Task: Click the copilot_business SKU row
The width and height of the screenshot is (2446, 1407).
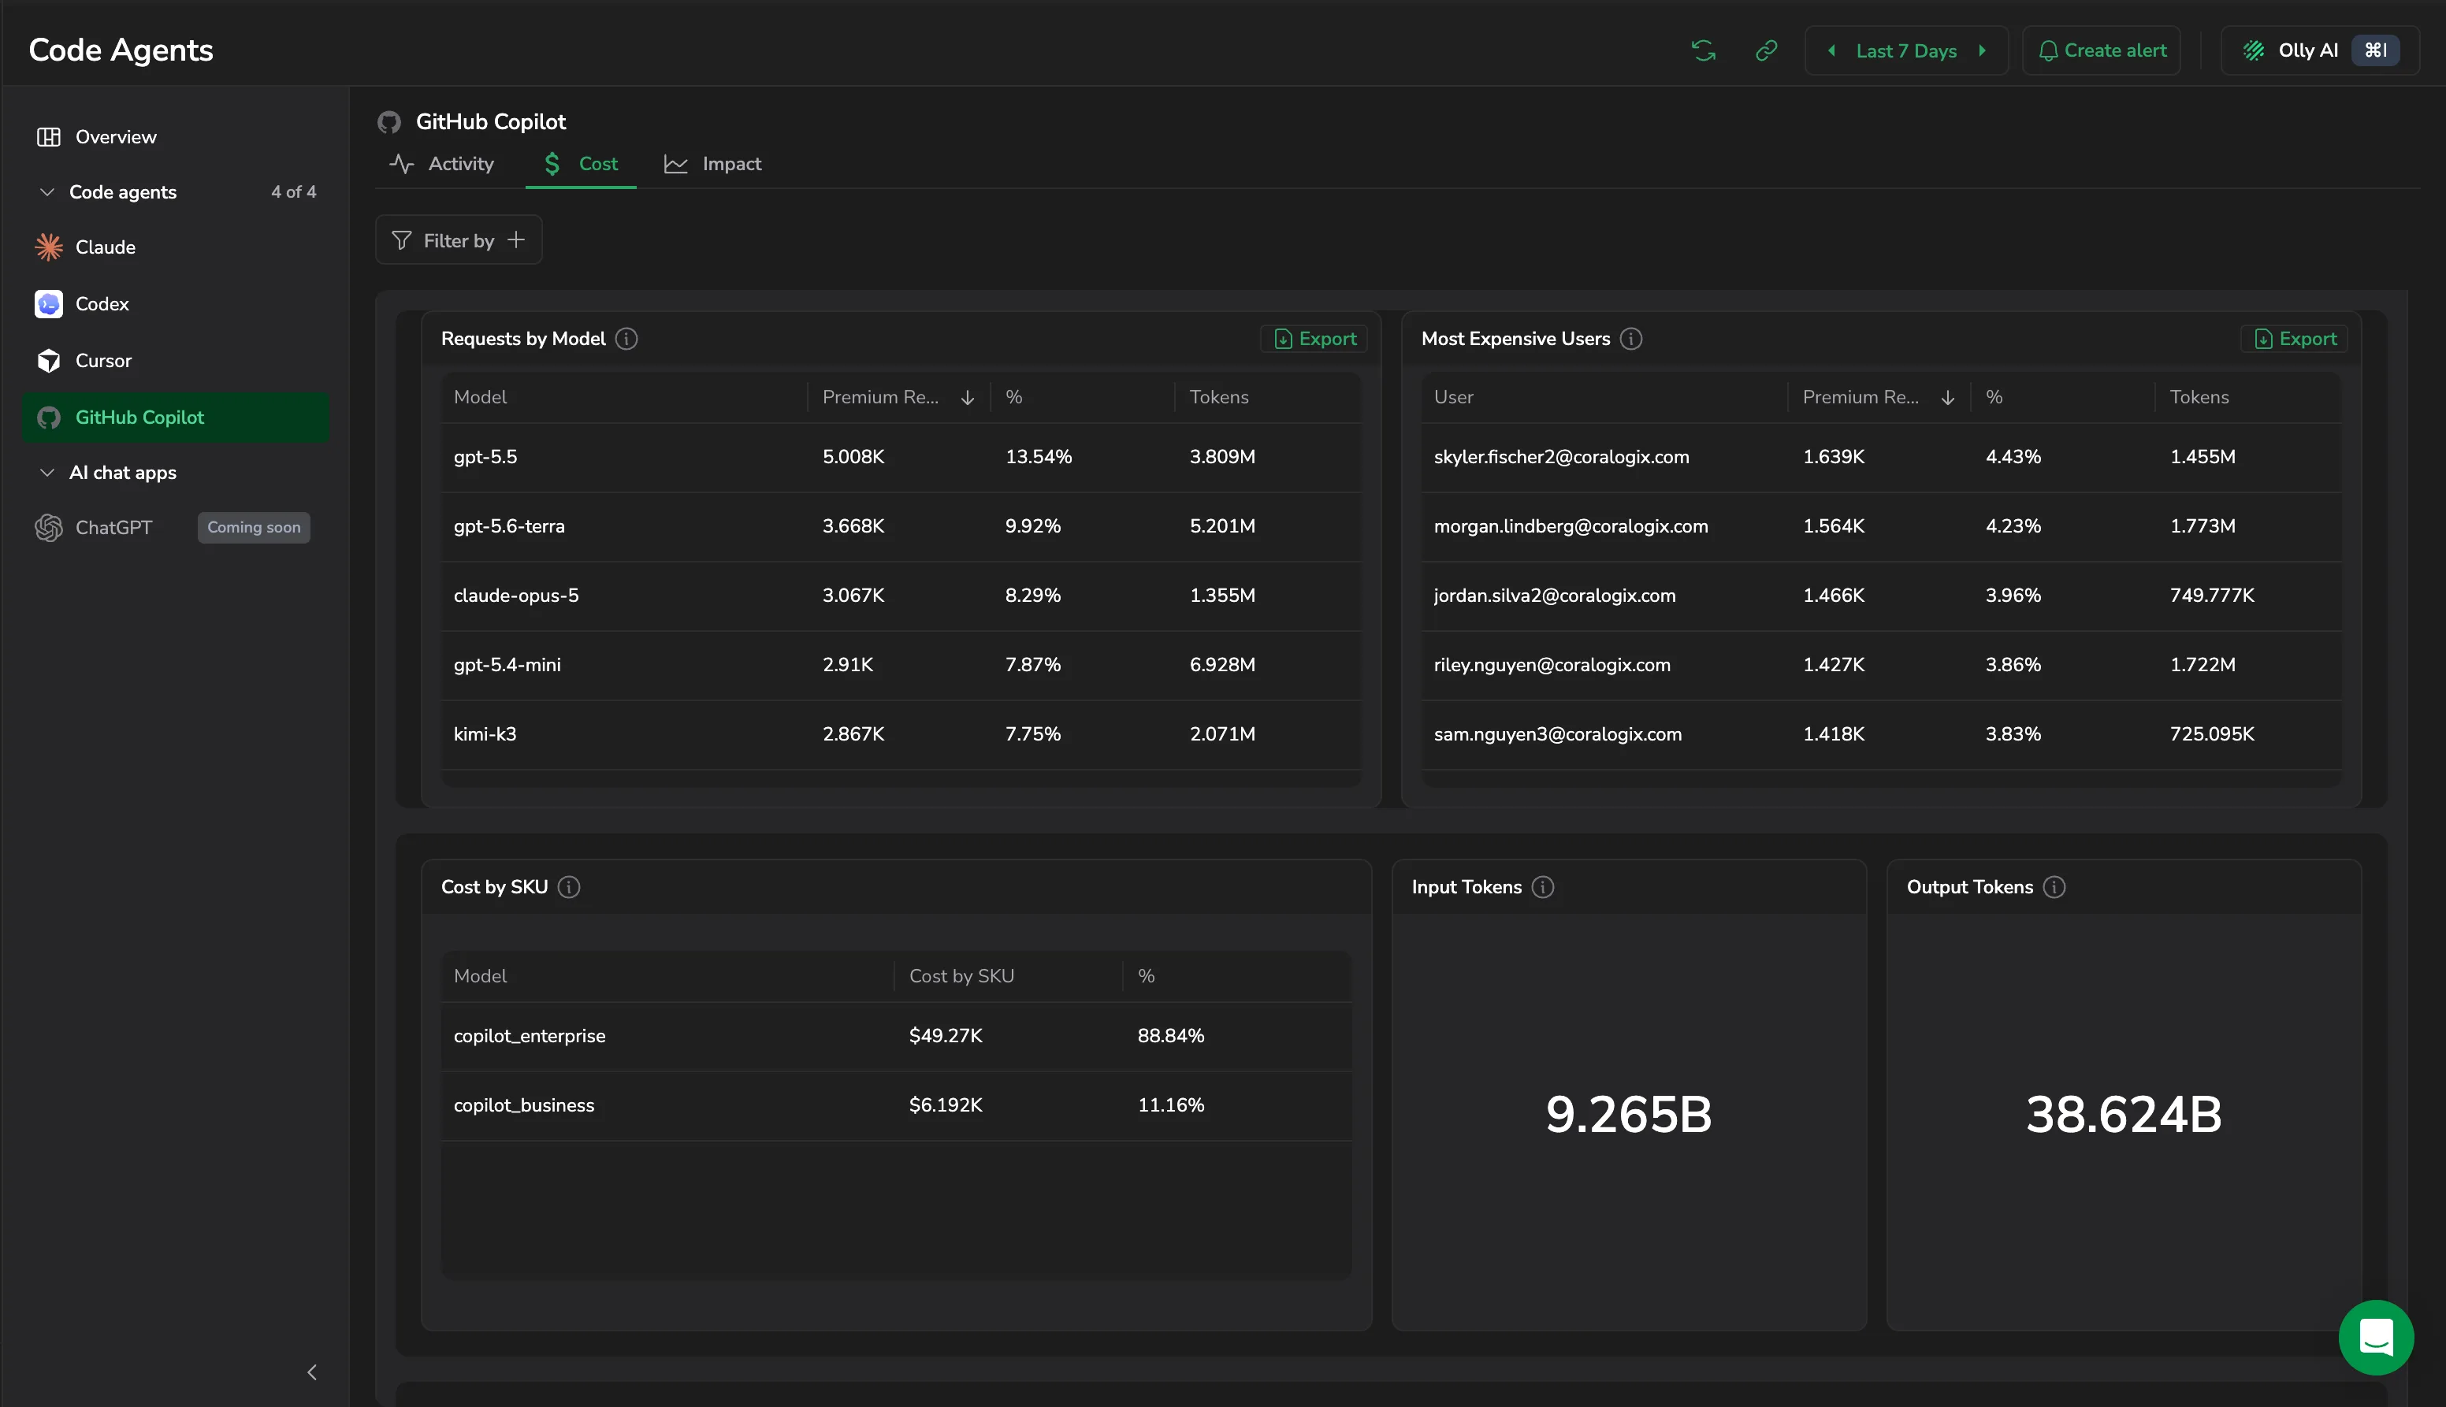Action: point(896,1105)
